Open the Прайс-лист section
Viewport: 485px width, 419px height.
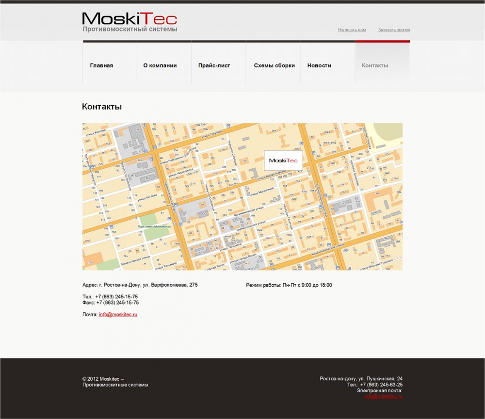214,65
